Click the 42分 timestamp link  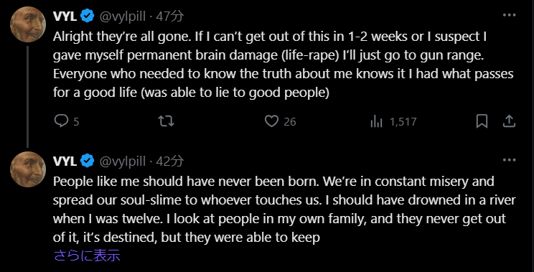point(169,161)
